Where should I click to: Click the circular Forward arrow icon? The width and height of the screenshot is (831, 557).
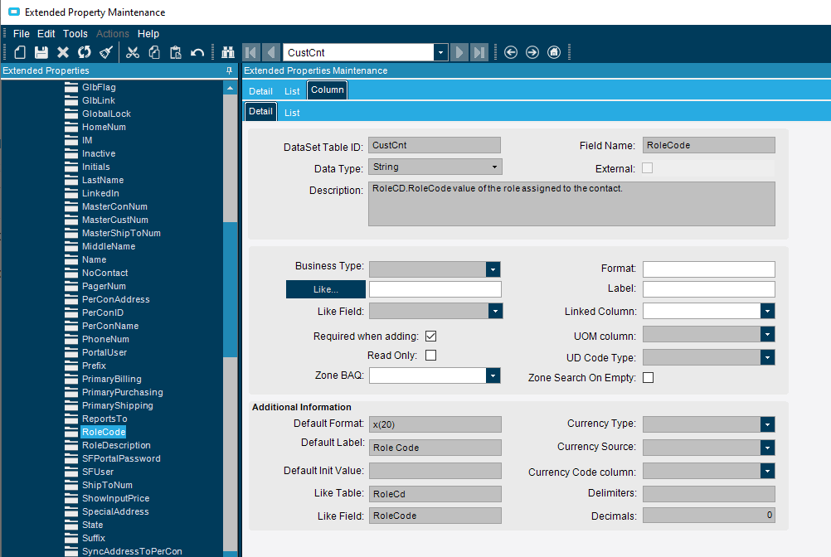[x=532, y=52]
